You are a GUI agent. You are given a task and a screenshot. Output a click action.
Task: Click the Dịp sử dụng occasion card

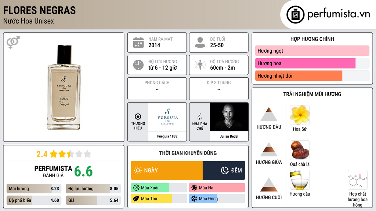tap(219, 89)
